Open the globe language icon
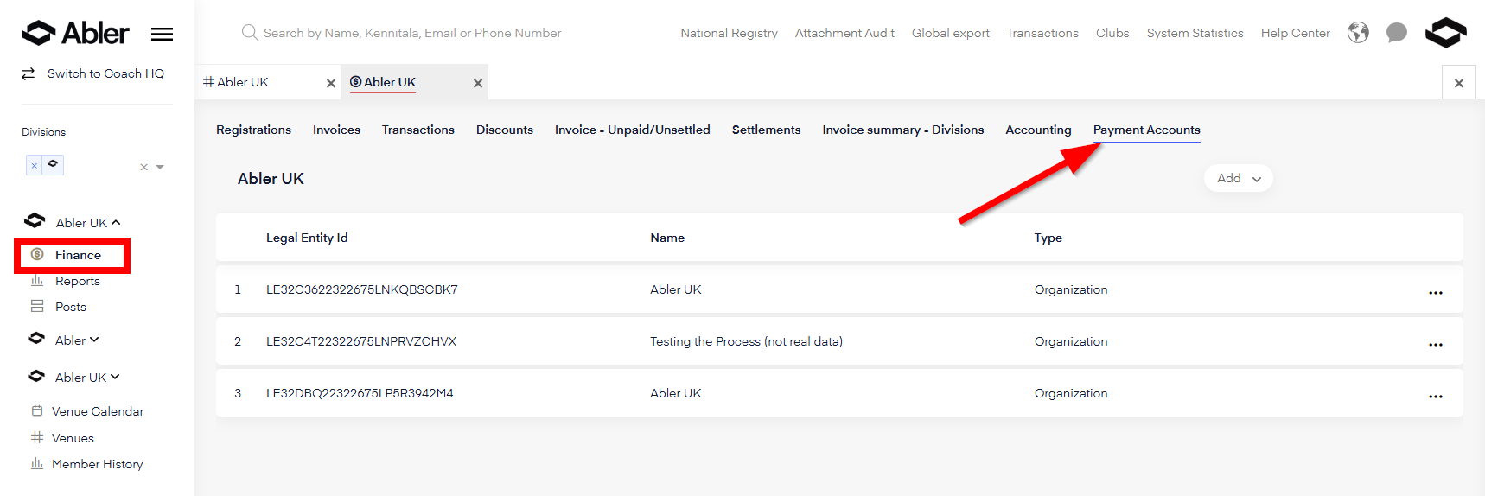1485x496 pixels. 1358,33
